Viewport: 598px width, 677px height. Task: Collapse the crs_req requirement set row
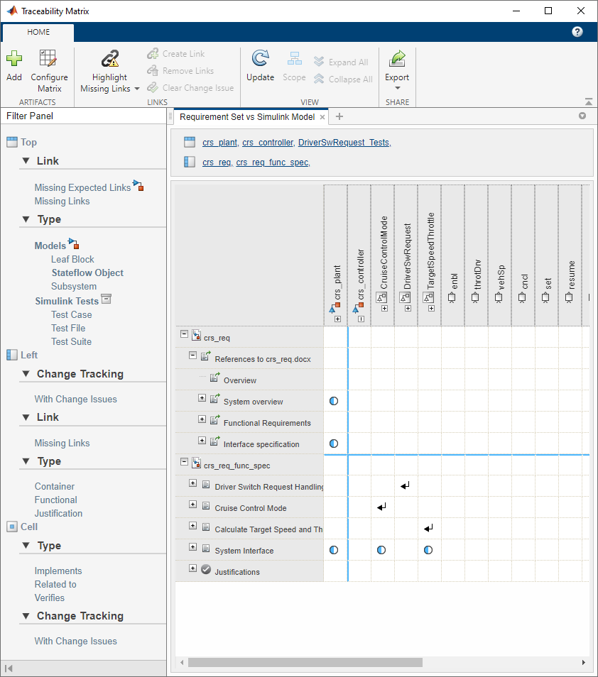tap(184, 334)
